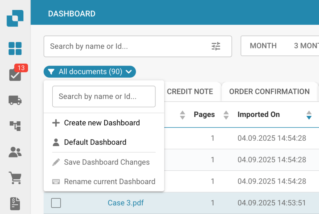Collapse the All documents (90) dropdown

coord(89,72)
